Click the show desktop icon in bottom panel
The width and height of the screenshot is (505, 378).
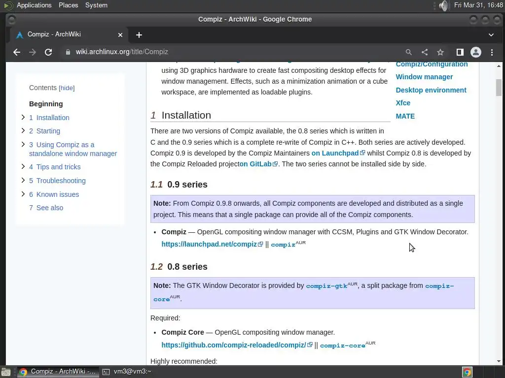point(6,372)
